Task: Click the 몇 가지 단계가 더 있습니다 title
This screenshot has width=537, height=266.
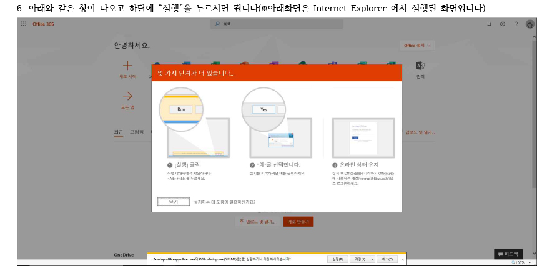Action: click(196, 73)
